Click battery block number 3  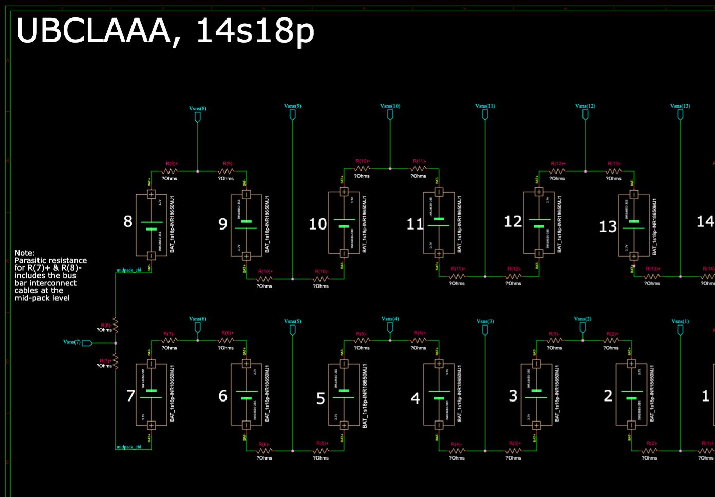coord(536,394)
